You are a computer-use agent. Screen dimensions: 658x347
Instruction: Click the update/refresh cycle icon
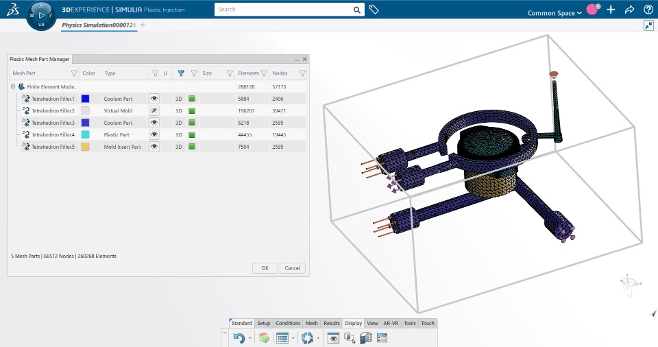click(308, 337)
